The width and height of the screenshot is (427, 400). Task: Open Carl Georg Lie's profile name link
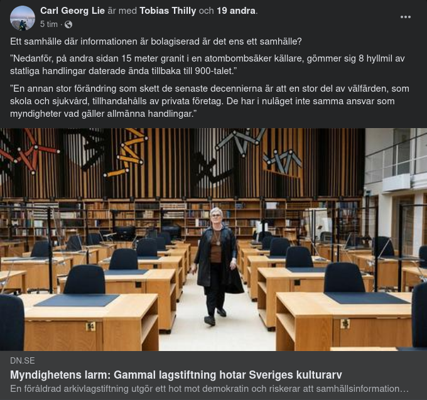[x=72, y=11]
